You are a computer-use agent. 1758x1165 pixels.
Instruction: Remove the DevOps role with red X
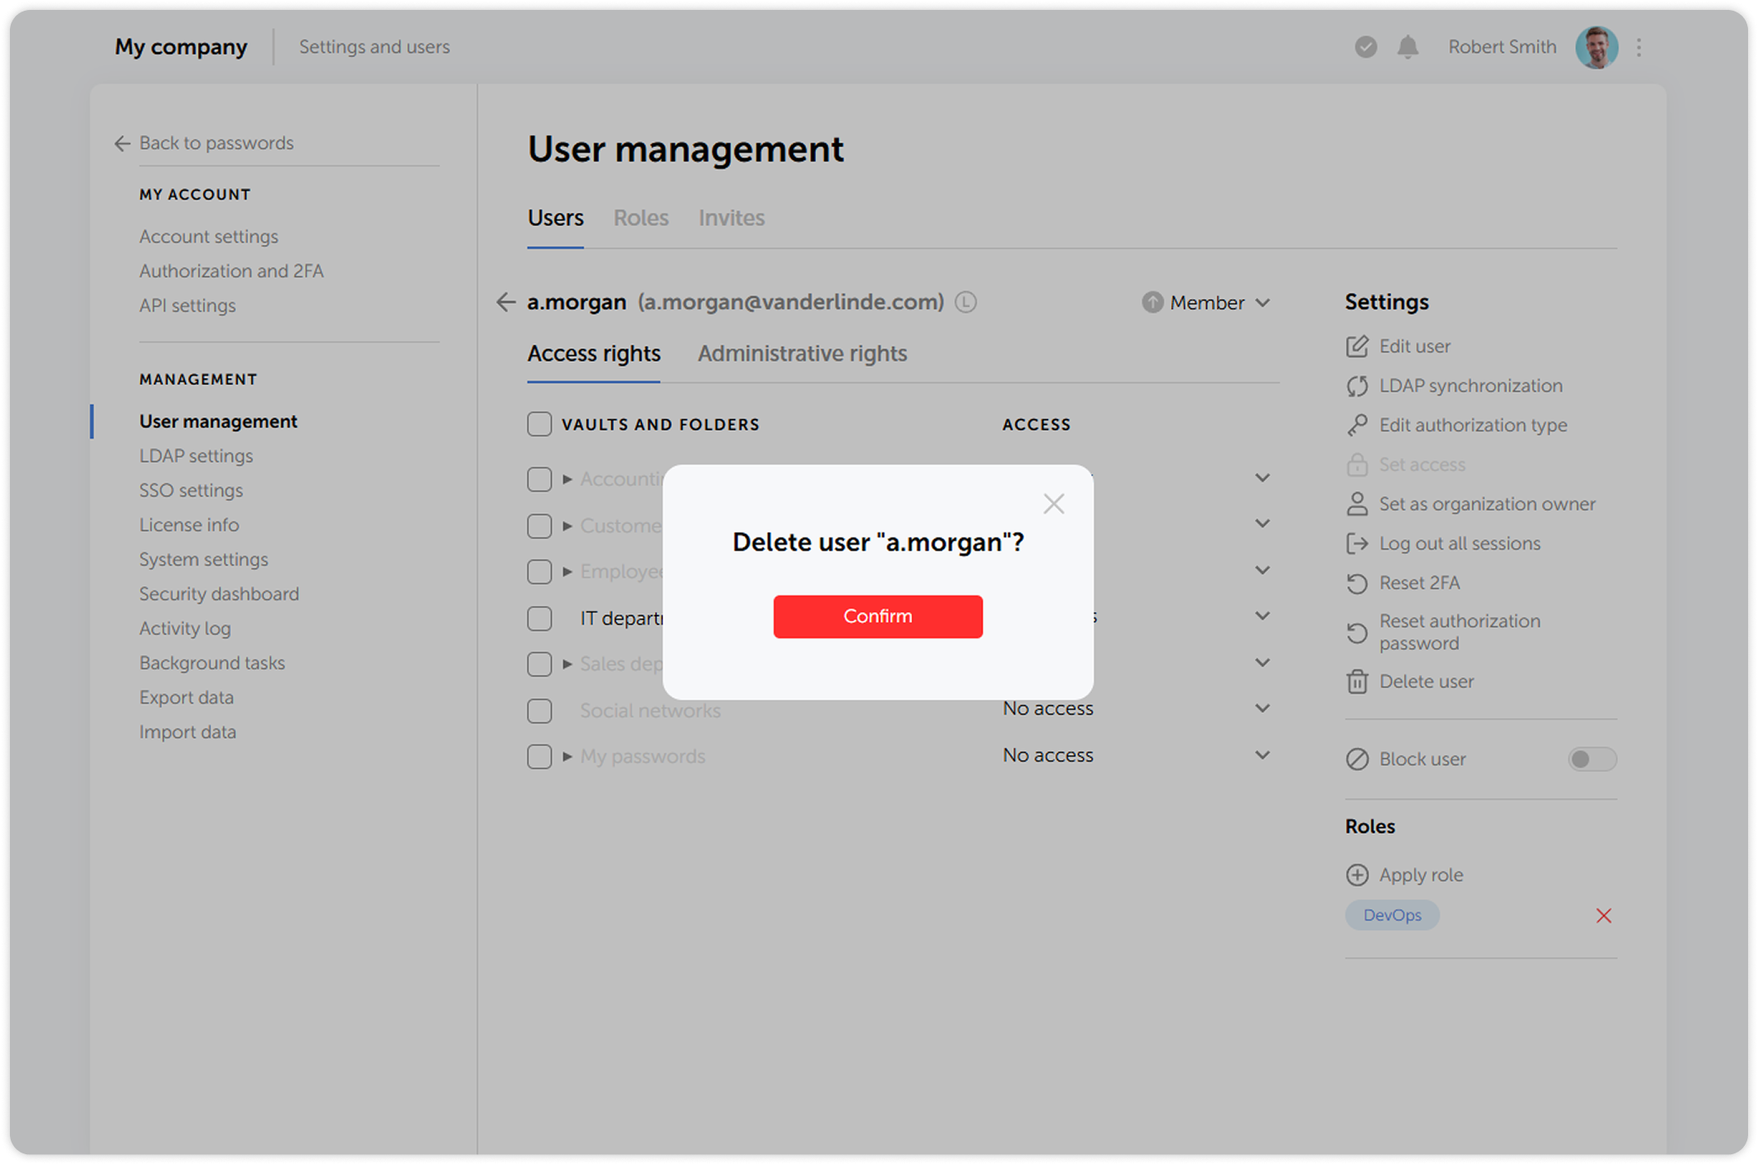[1603, 915]
